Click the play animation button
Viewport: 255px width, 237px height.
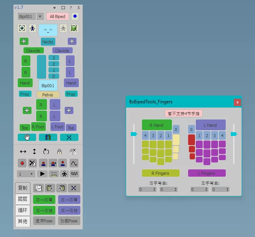point(42,174)
